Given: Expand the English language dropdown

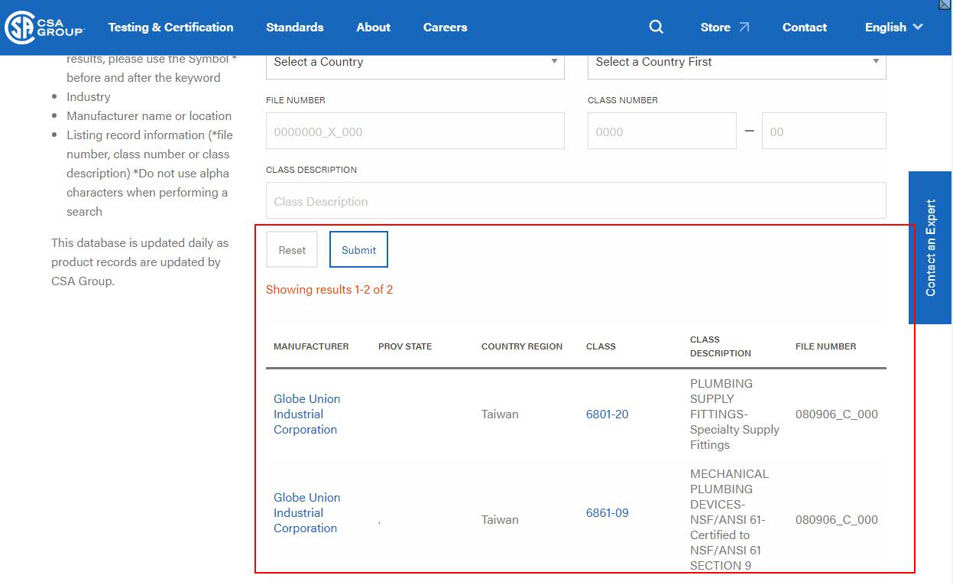Looking at the screenshot, I should pos(893,27).
